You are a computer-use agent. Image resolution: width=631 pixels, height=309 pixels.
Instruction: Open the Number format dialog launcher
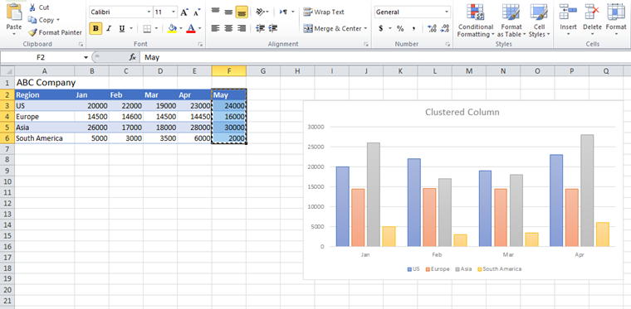448,45
